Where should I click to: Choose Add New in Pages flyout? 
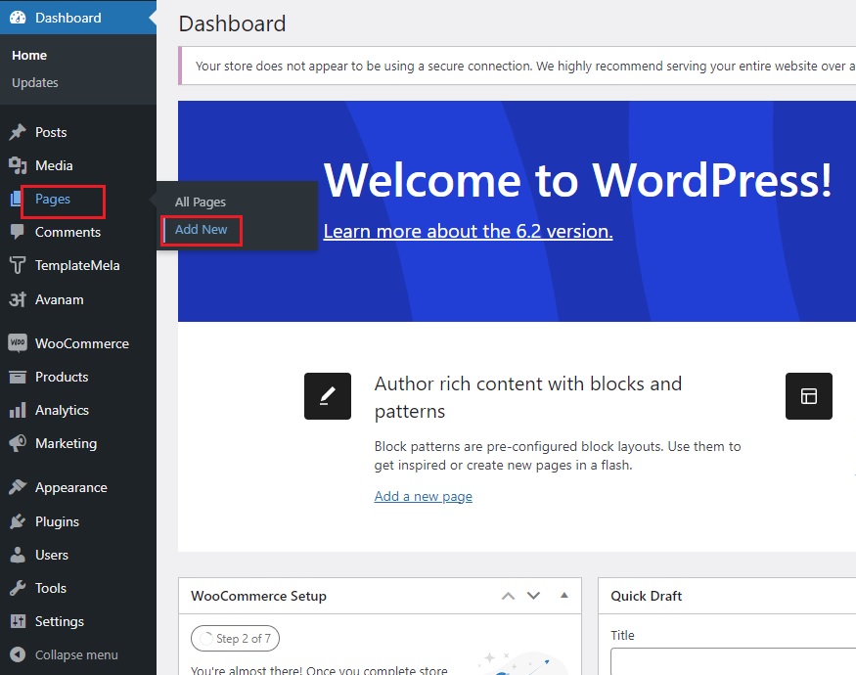pos(201,229)
